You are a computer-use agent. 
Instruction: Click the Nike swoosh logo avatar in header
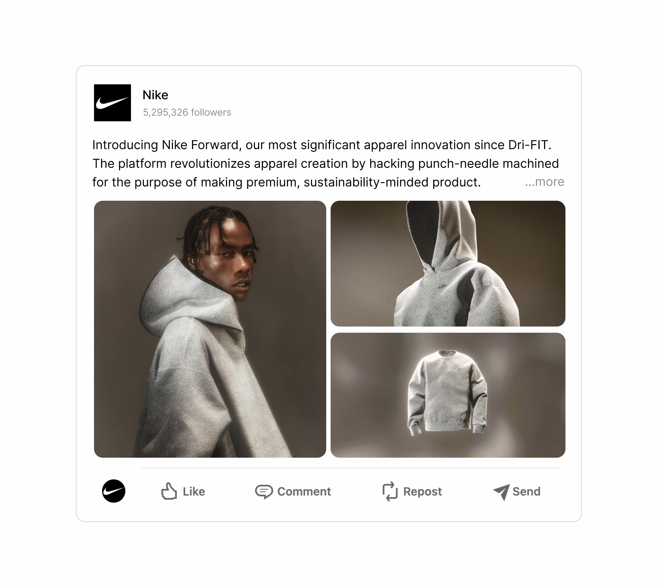pos(112,103)
